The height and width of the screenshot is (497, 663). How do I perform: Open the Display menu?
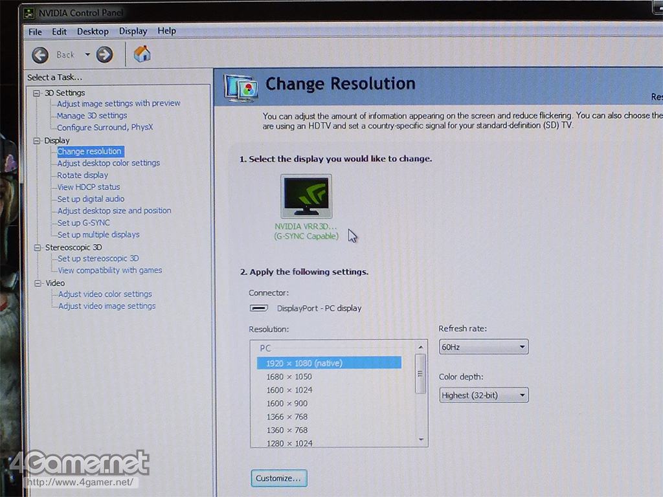(x=133, y=31)
